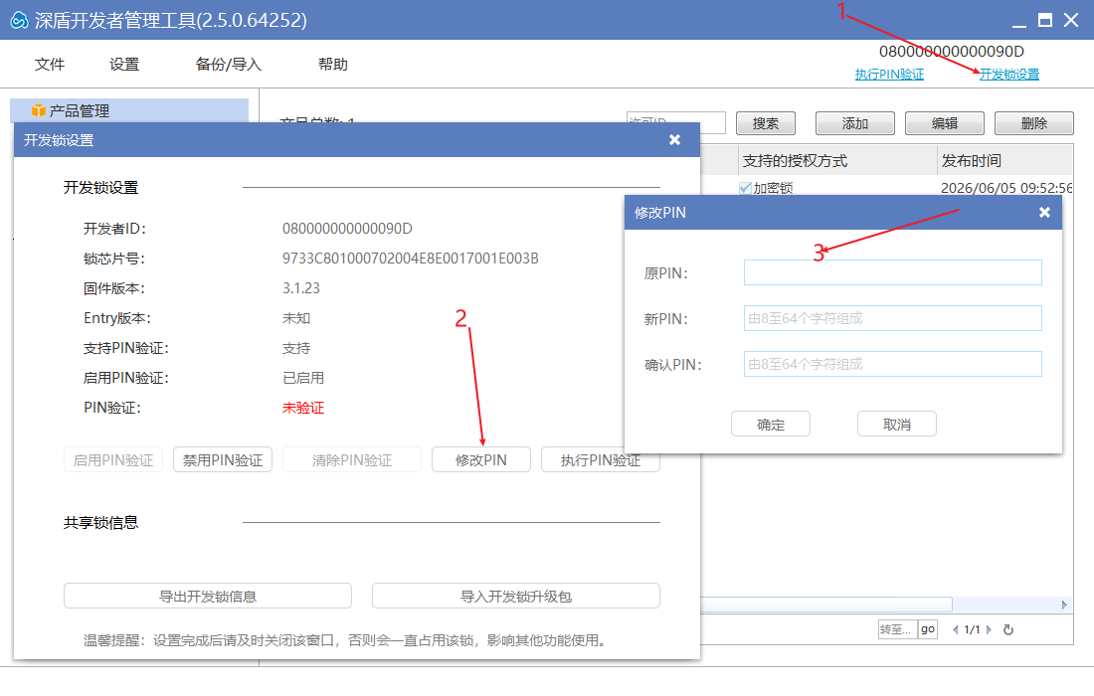The height and width of the screenshot is (696, 1094).
Task: Click the app logo icon in title bar
Action: coord(19,20)
